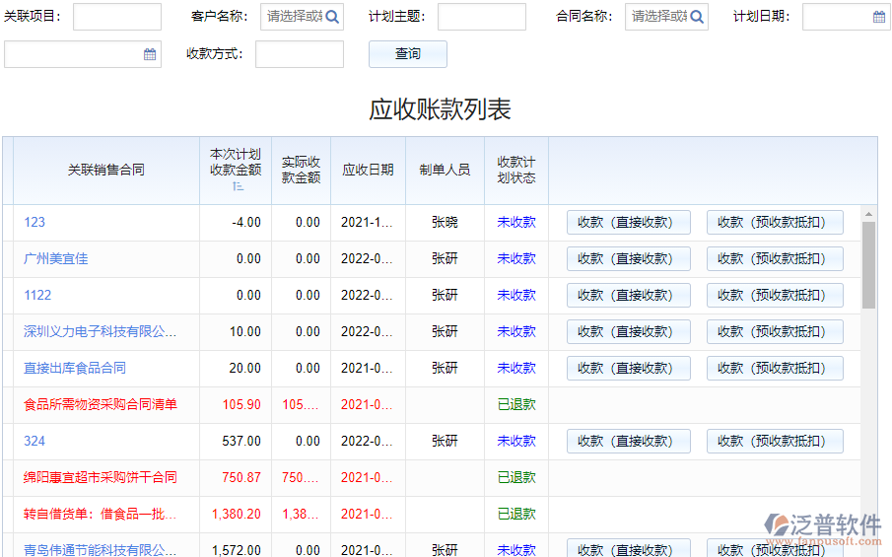Sort by 实际收款金额 column header
Viewport: 892px width, 557px height.
point(301,171)
